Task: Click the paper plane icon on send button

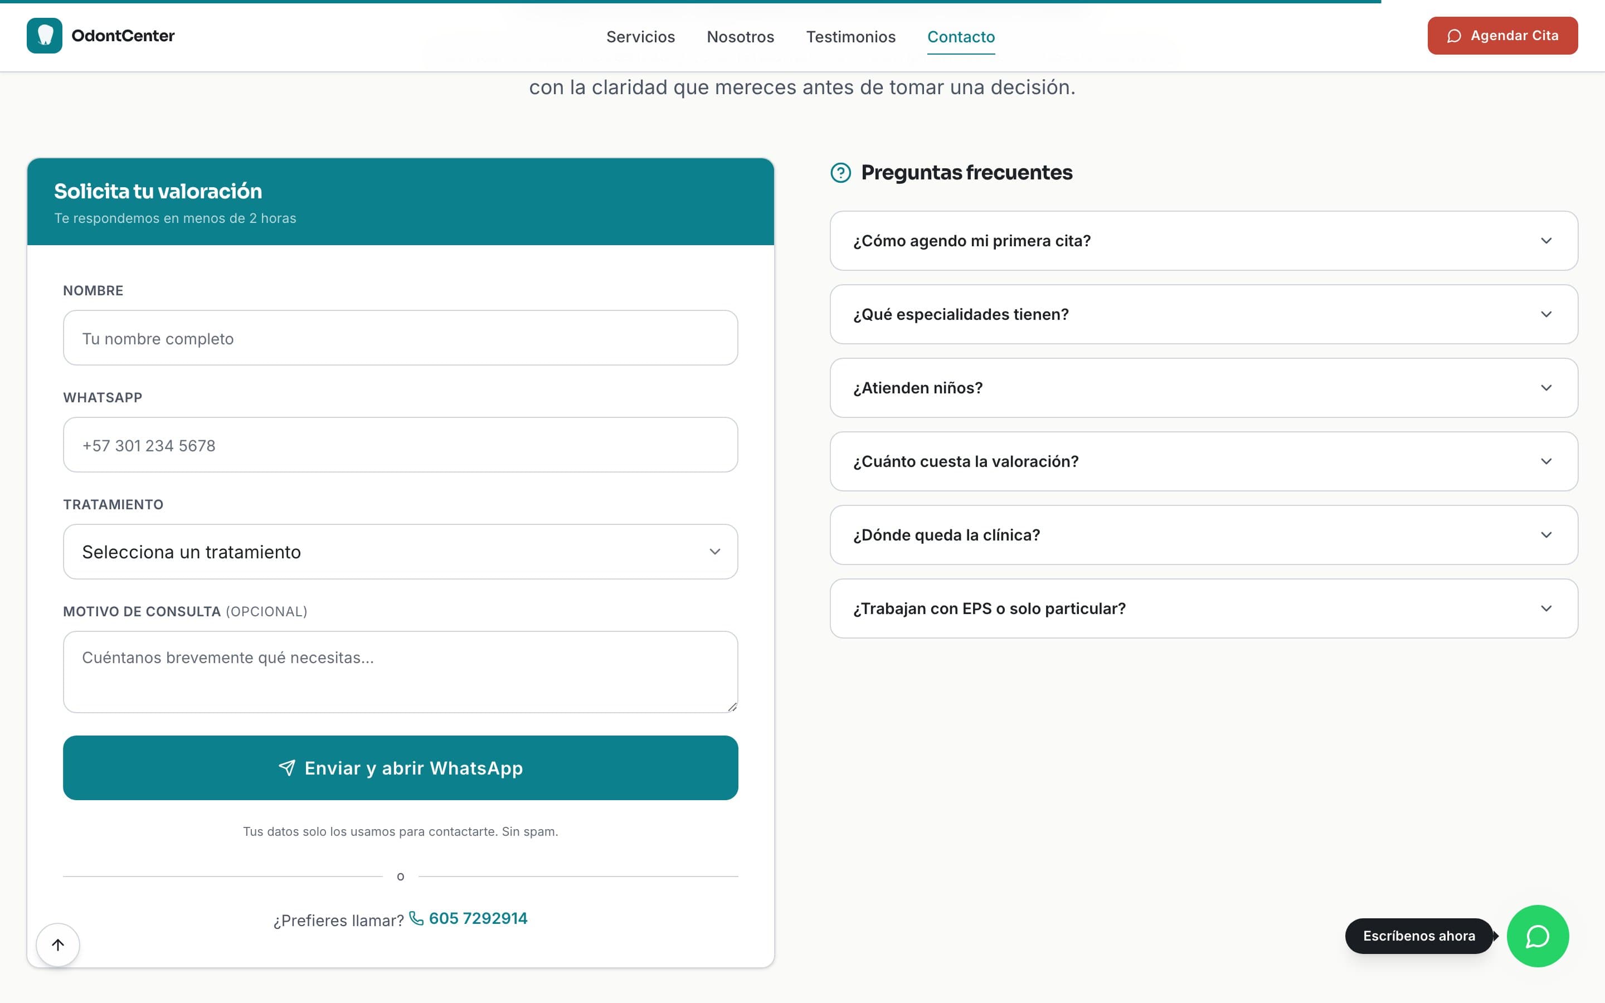Action: click(286, 767)
